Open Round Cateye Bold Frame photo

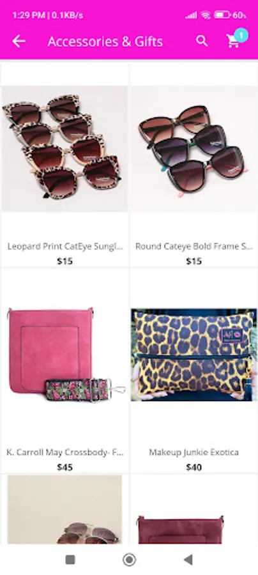tap(194, 149)
